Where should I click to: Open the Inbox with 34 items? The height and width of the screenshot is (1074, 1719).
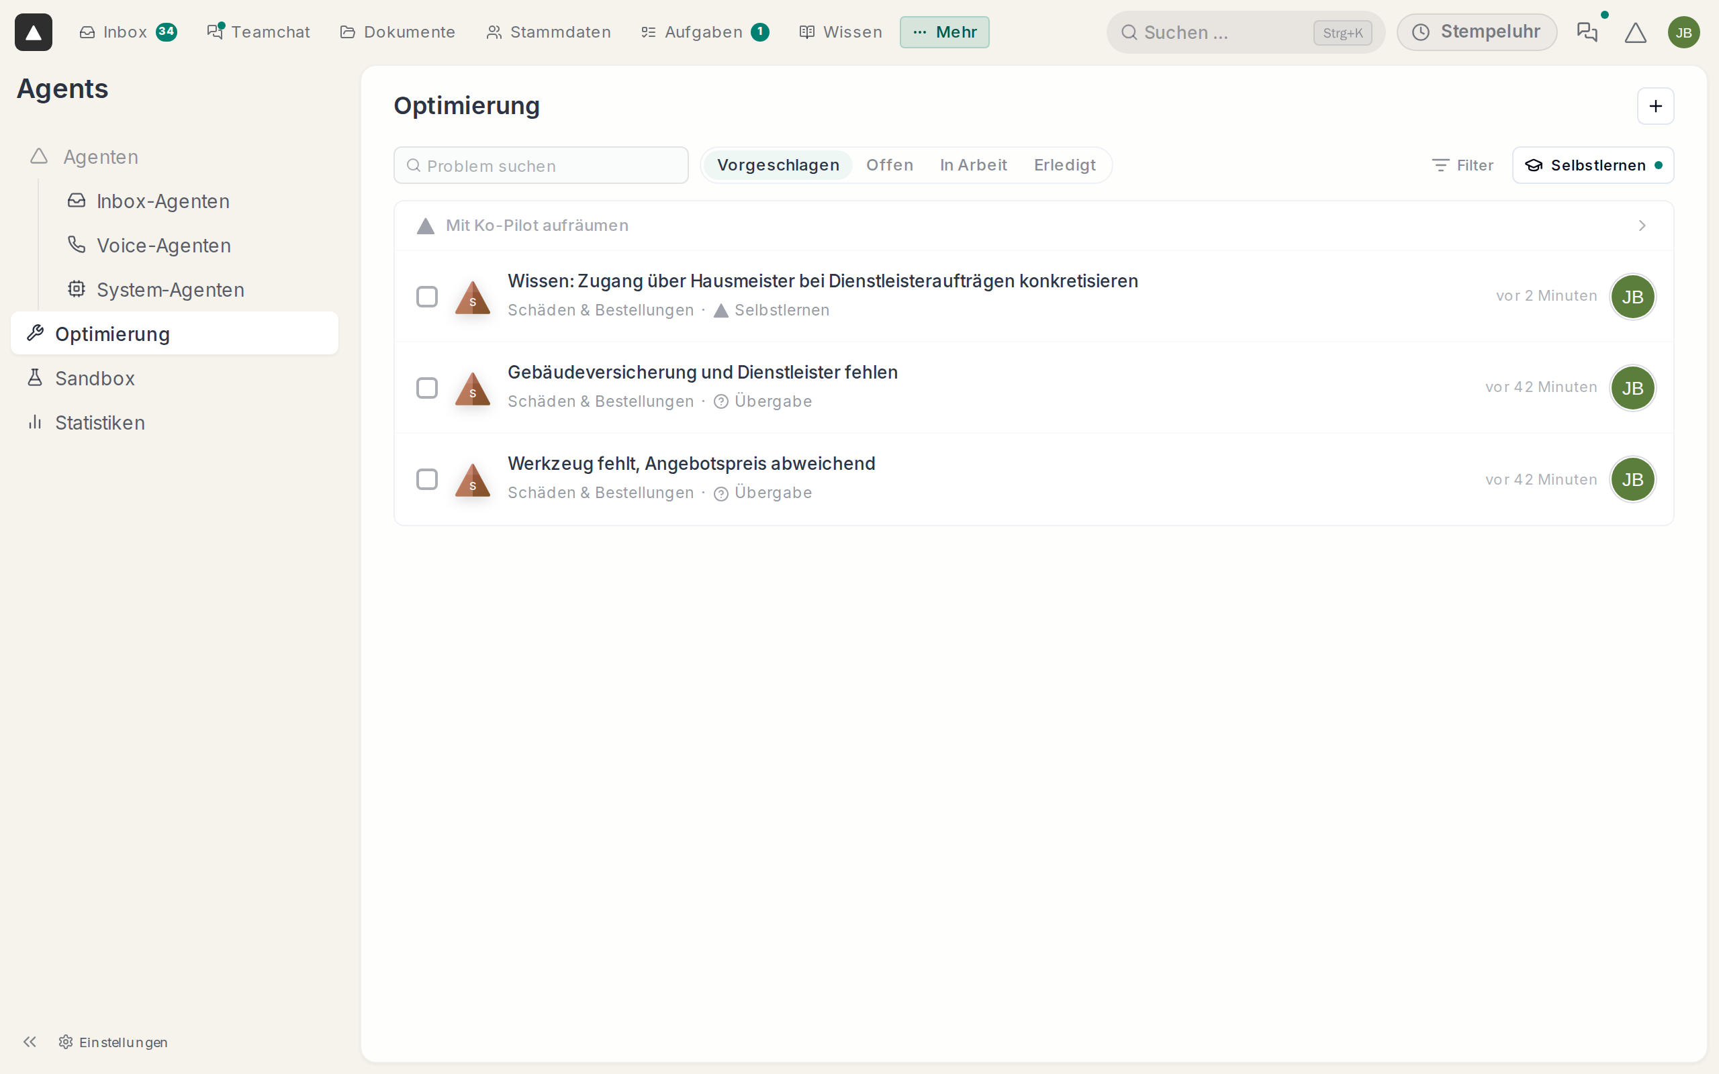coord(128,32)
